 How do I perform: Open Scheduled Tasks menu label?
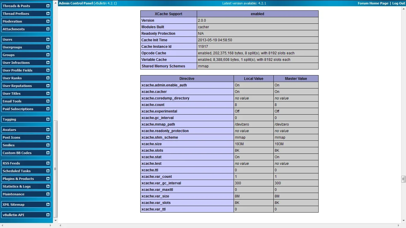pyautogui.click(x=17, y=171)
